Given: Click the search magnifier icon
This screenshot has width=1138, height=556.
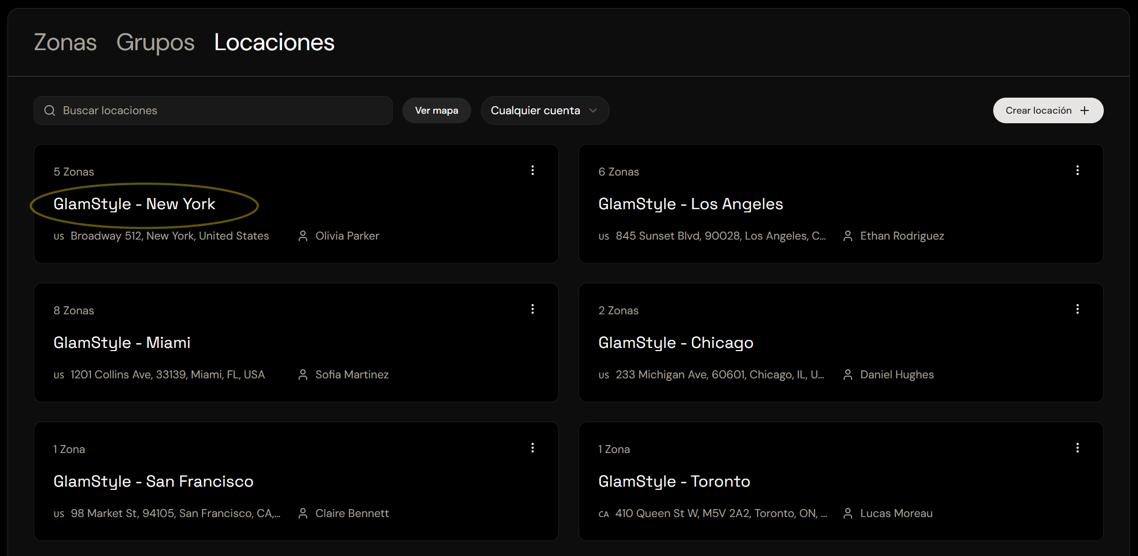Looking at the screenshot, I should (50, 110).
